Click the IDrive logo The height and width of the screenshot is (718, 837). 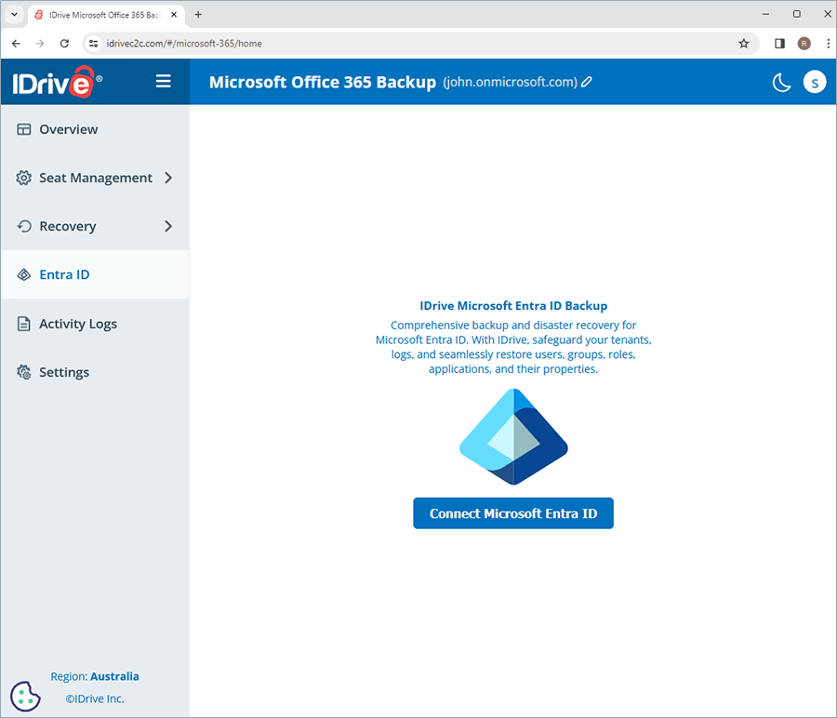click(x=57, y=82)
